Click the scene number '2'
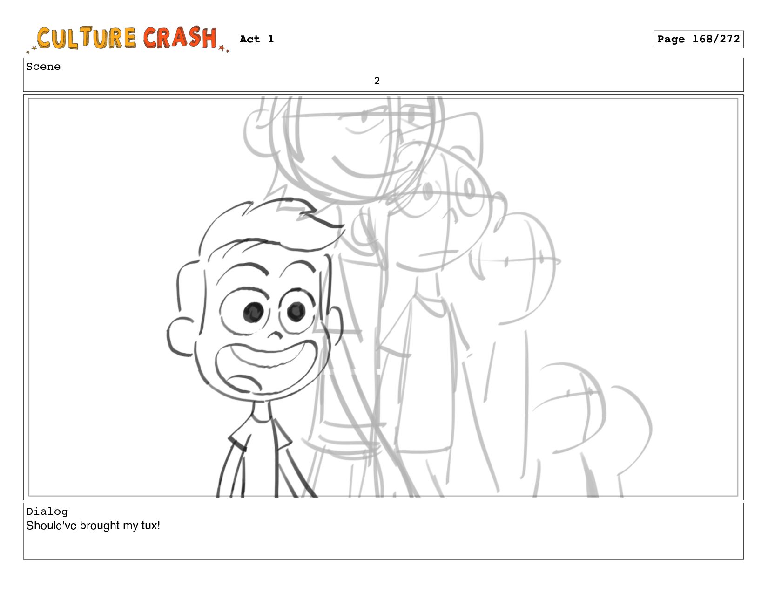Screen dimensions: 768x594 click(377, 81)
